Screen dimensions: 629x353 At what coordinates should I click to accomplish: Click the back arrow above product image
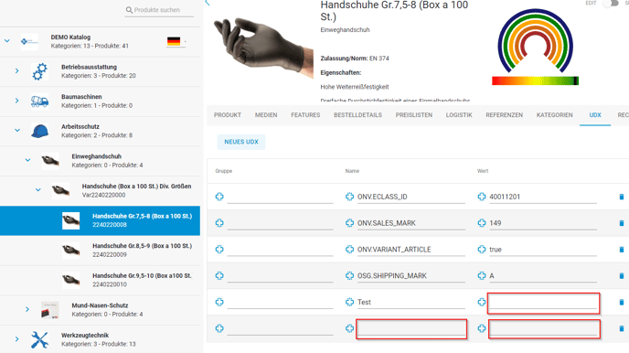tap(208, 3)
